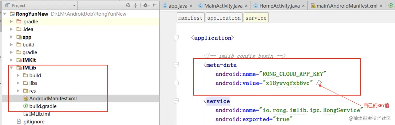Click the HomeActivity.java tab class icon
This screenshot has height=125, width=395.
(256, 6)
